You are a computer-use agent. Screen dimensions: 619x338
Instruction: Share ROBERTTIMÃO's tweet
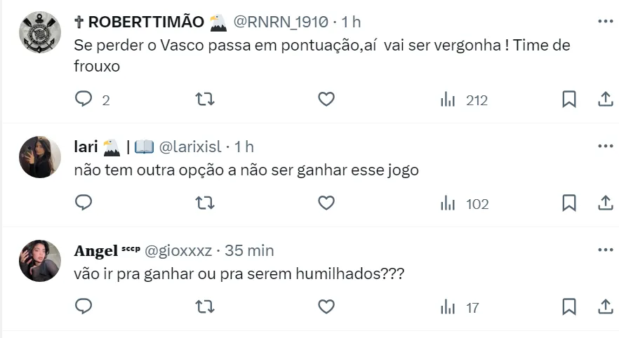tap(605, 100)
